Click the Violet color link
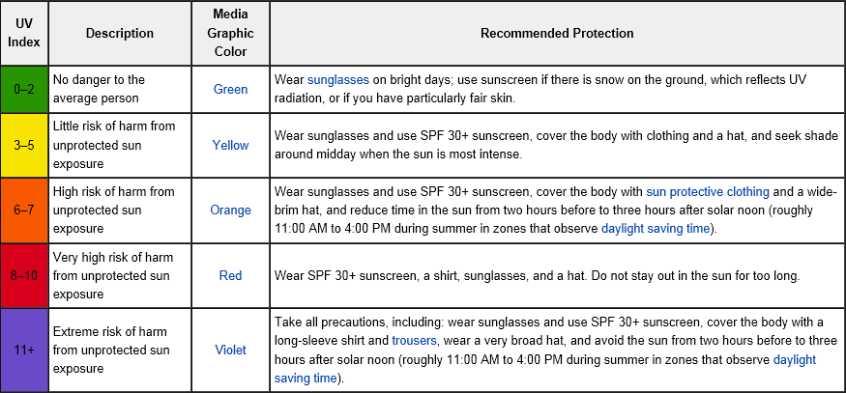 pyautogui.click(x=230, y=350)
